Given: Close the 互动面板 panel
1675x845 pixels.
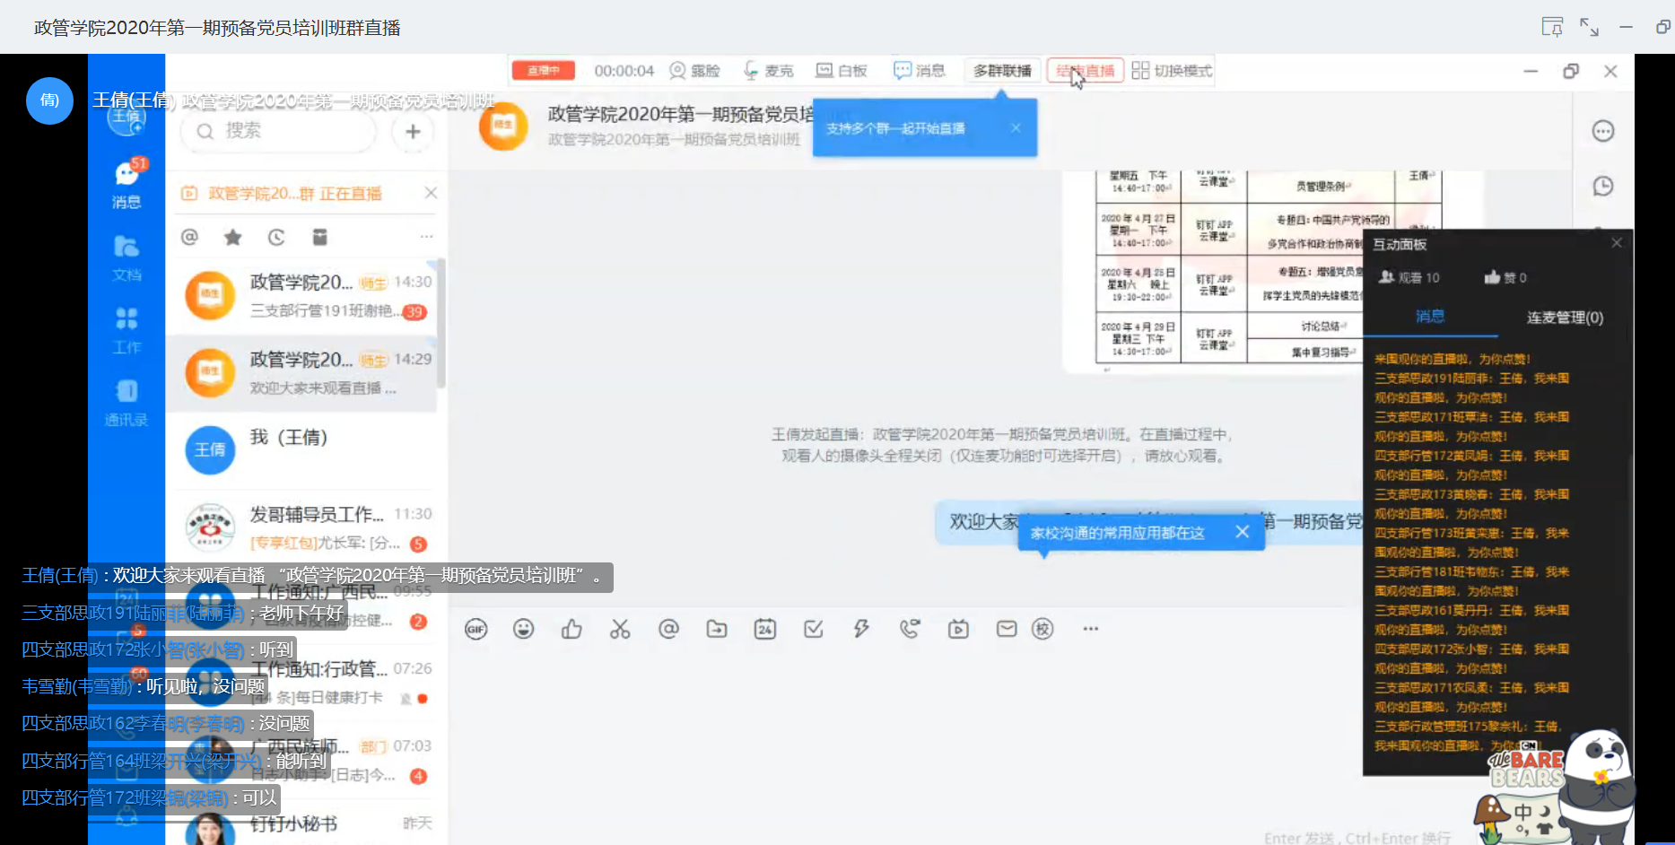Looking at the screenshot, I should [x=1617, y=243].
